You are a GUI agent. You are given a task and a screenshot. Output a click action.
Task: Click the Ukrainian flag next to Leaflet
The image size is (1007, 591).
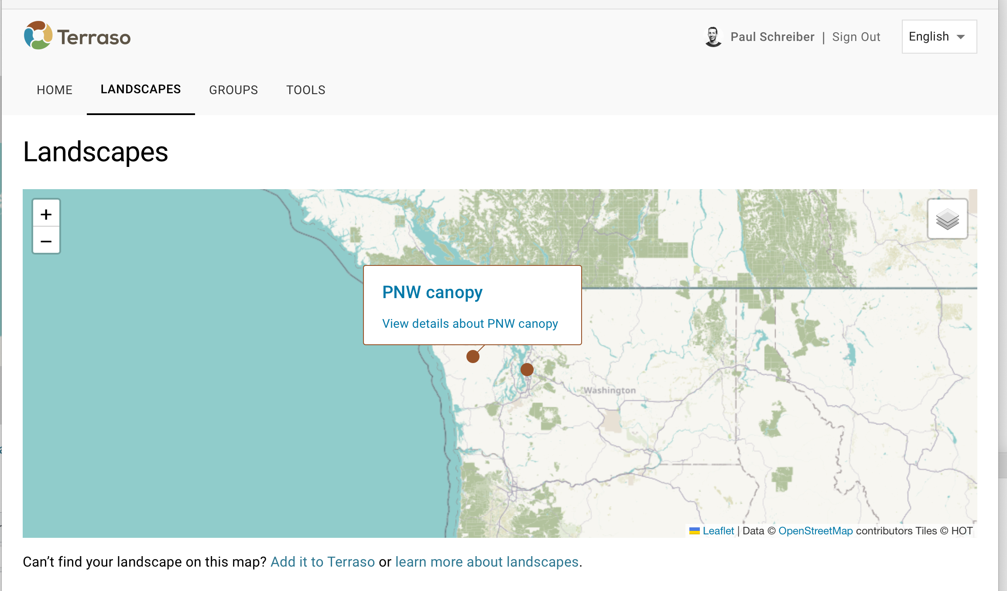(x=695, y=530)
